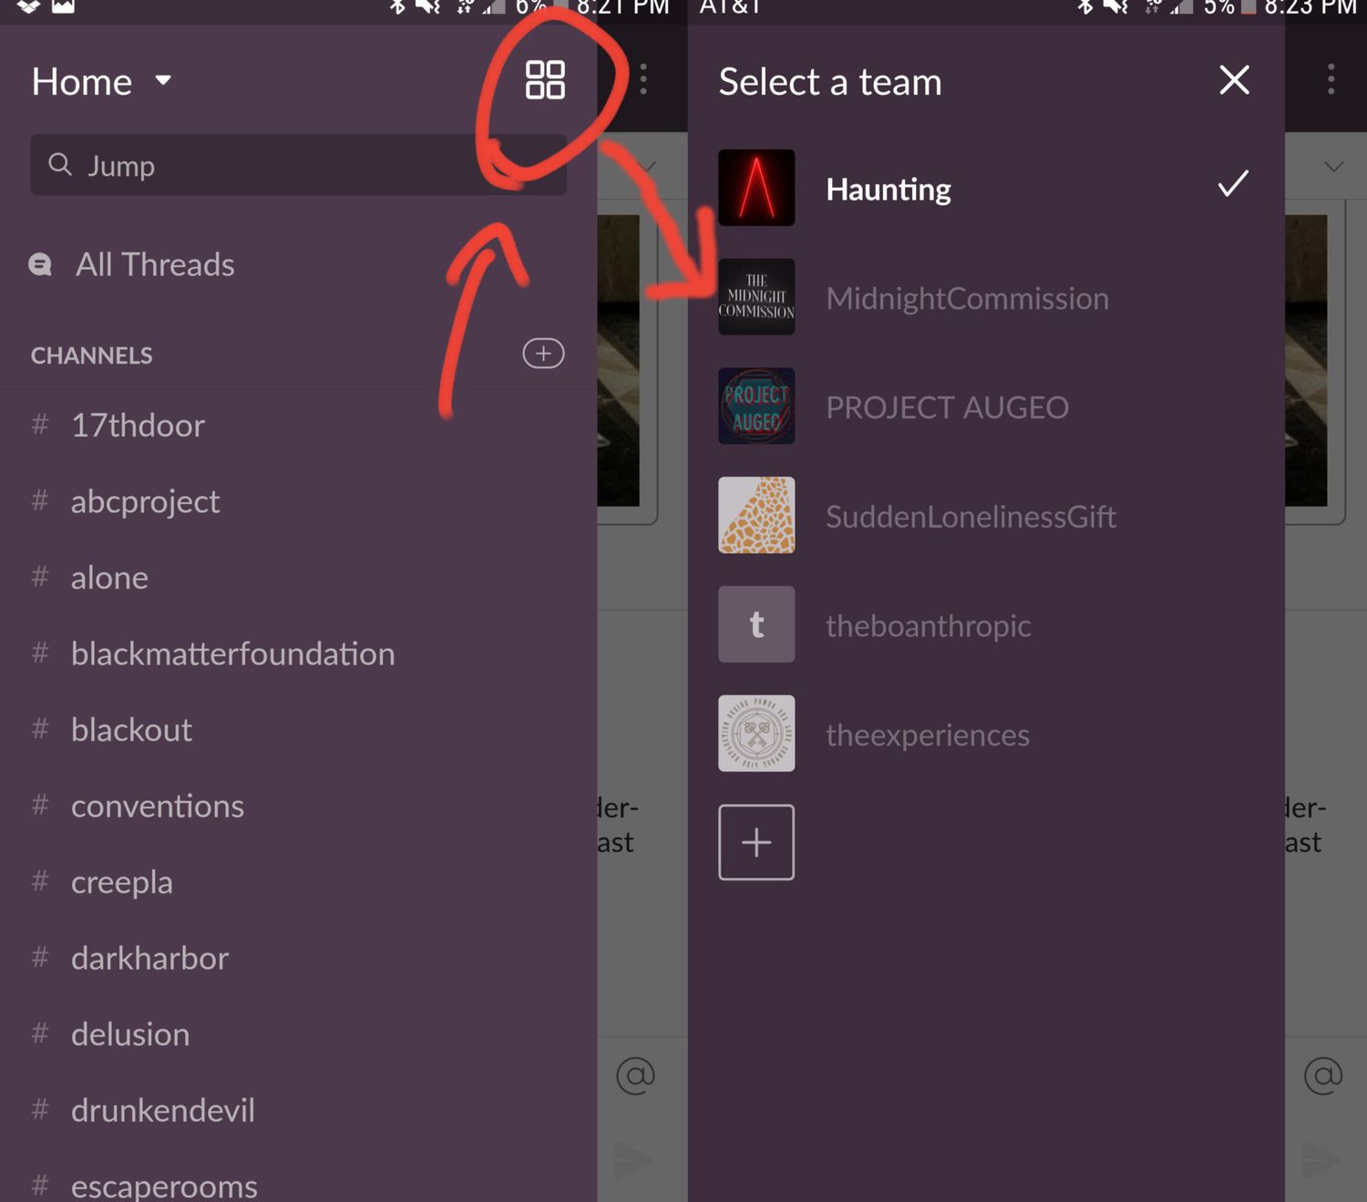Tap the right-side @ mention icon

click(1323, 1075)
